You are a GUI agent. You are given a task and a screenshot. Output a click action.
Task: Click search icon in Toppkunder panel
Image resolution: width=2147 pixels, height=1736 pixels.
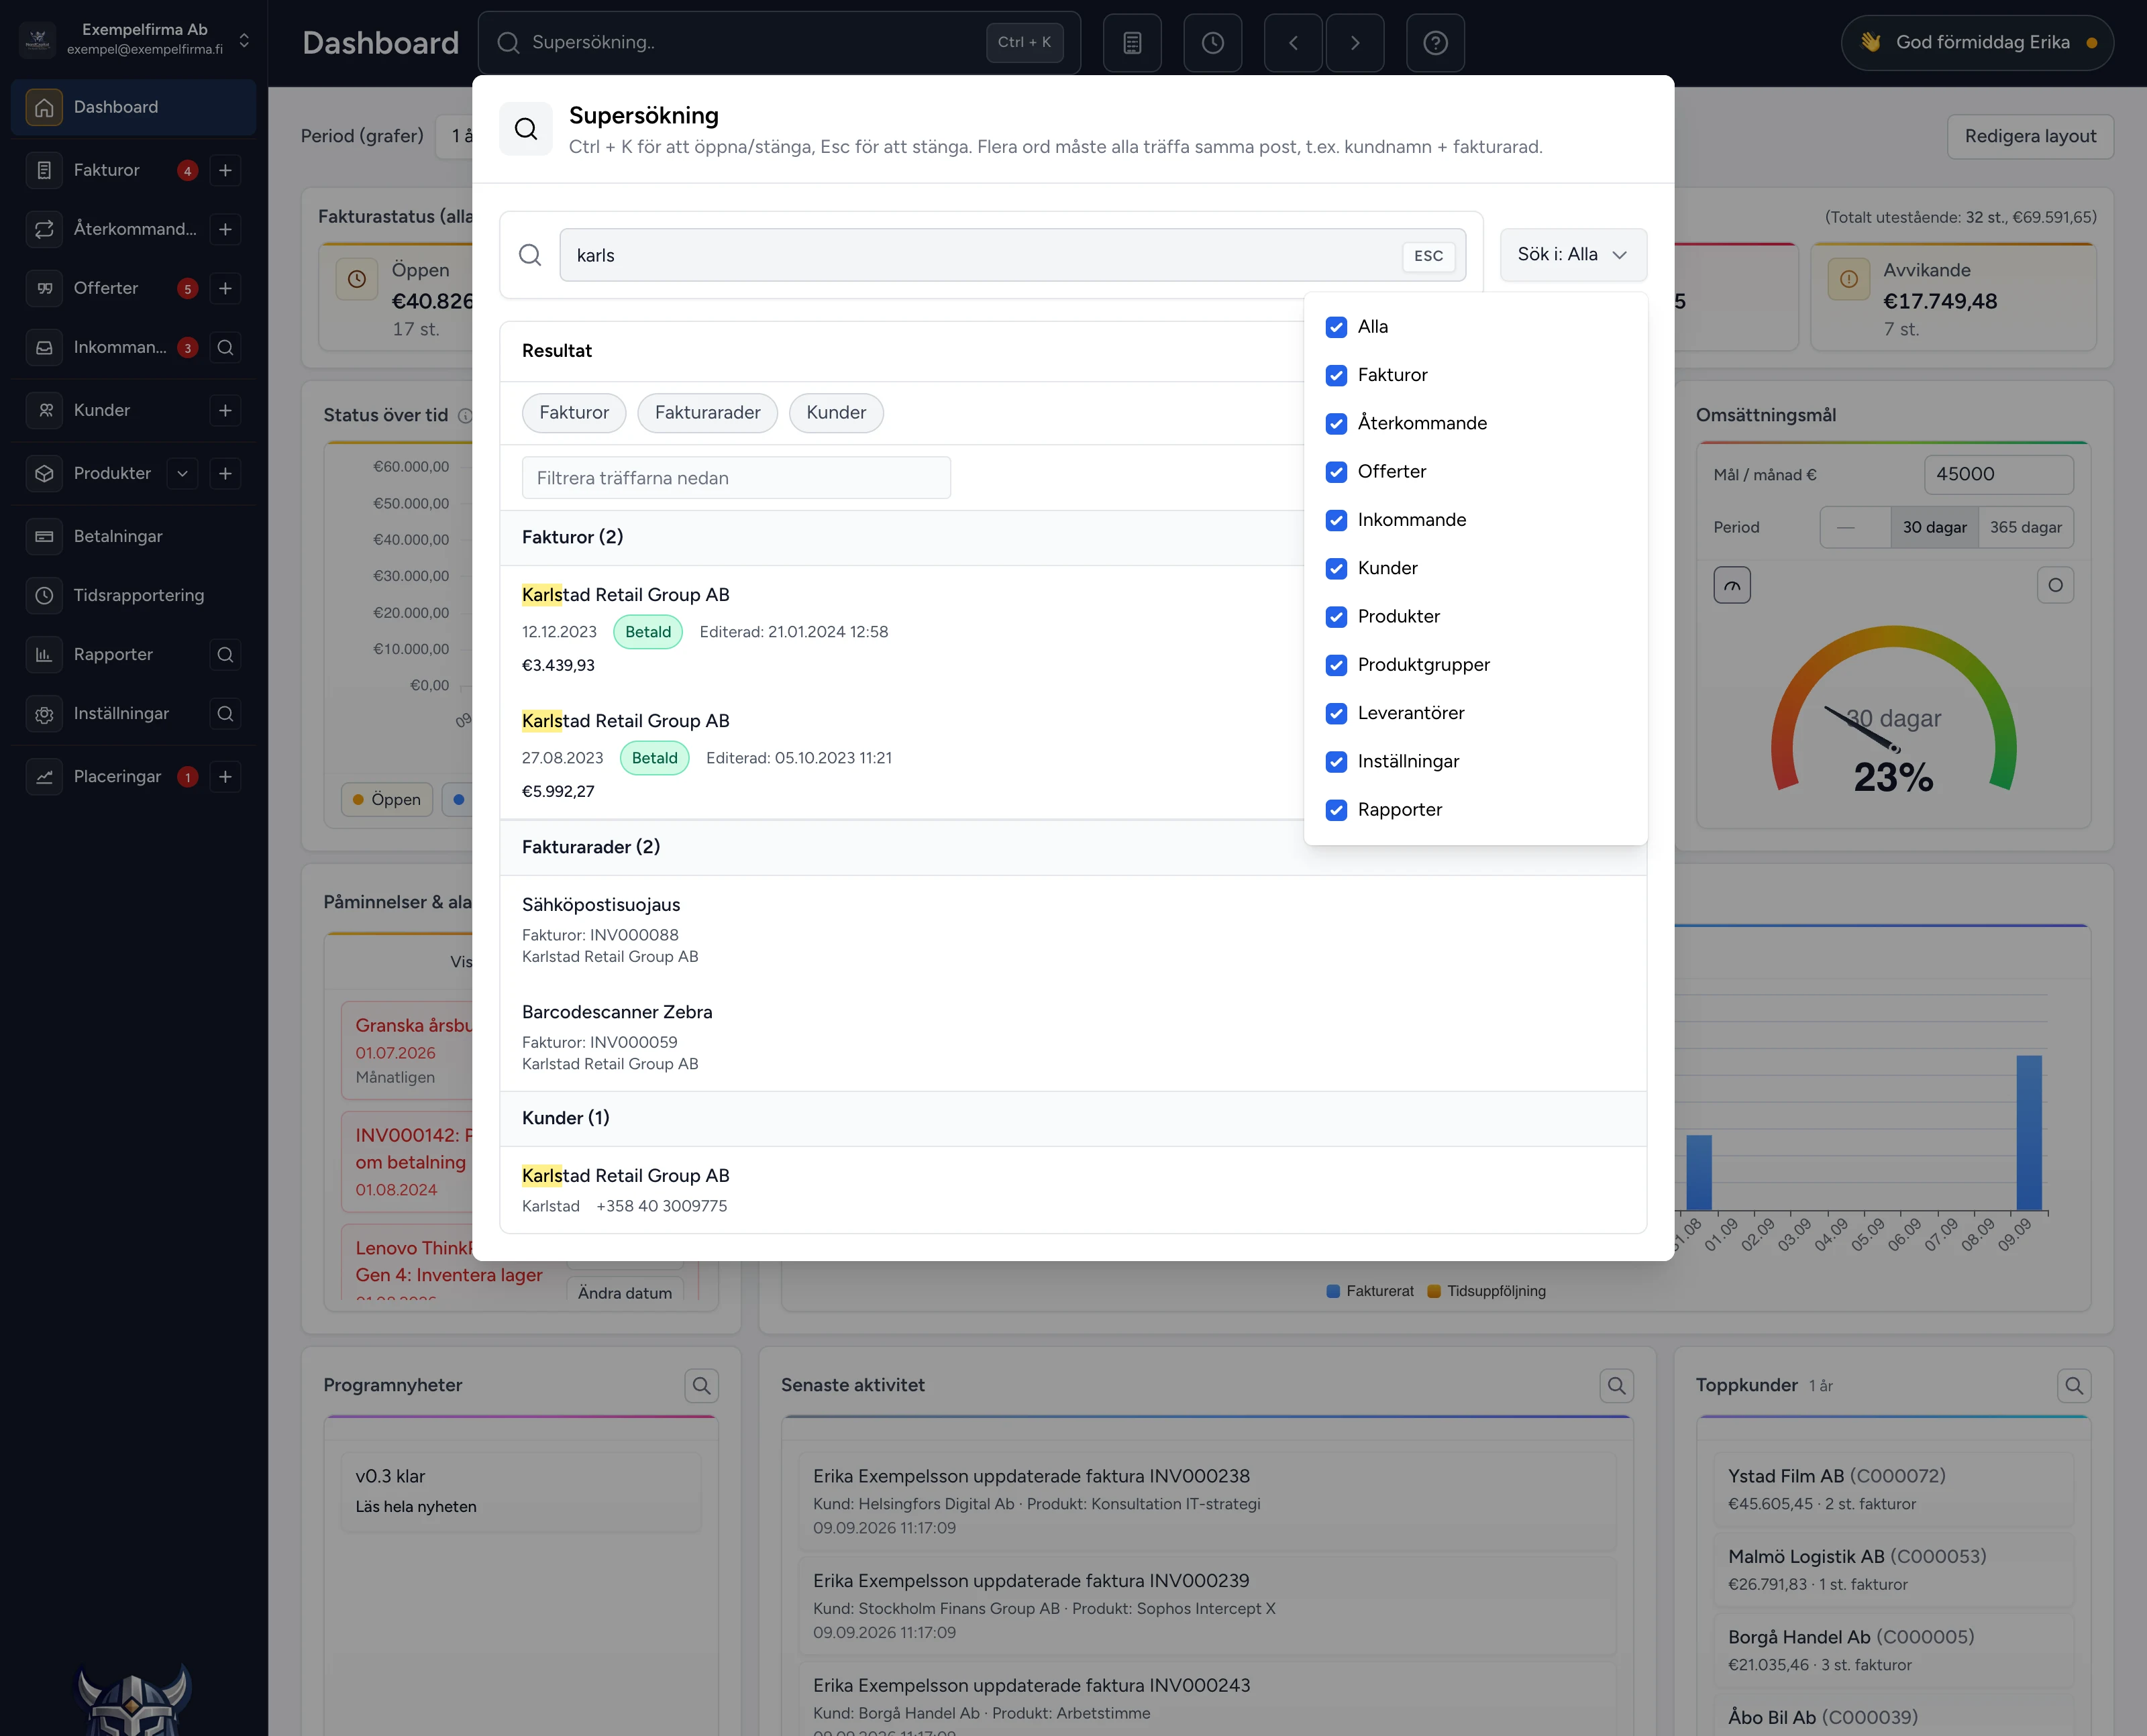point(2074,1385)
